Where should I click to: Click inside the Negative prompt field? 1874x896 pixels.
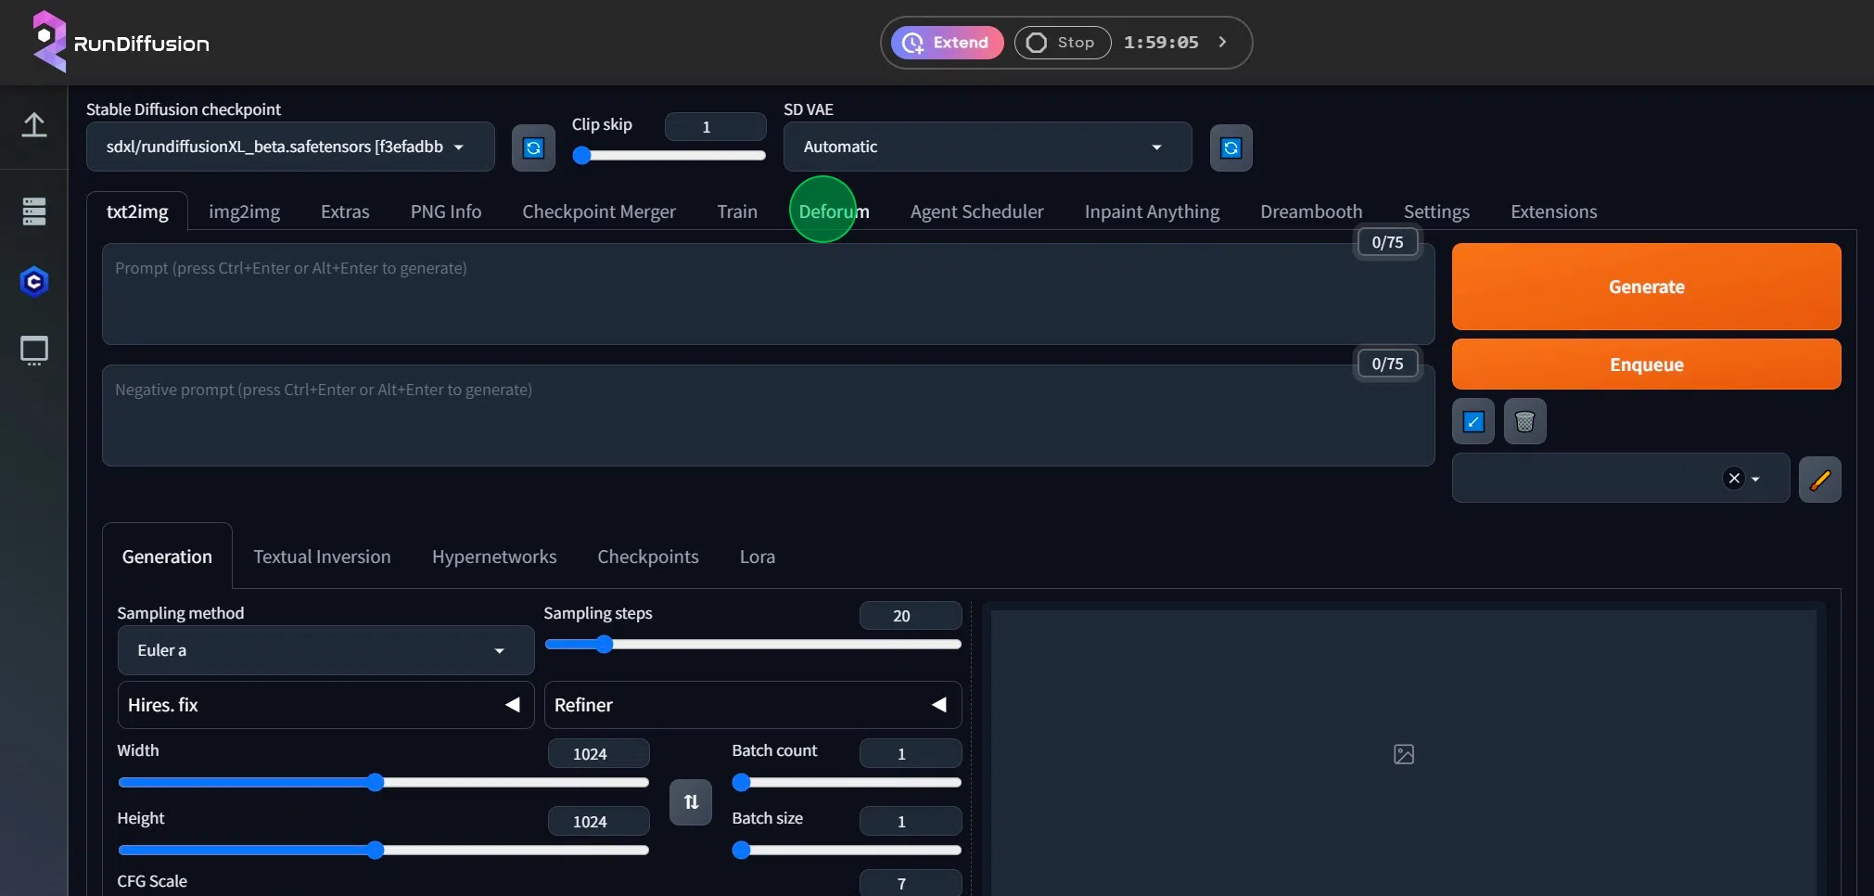[x=649, y=416]
